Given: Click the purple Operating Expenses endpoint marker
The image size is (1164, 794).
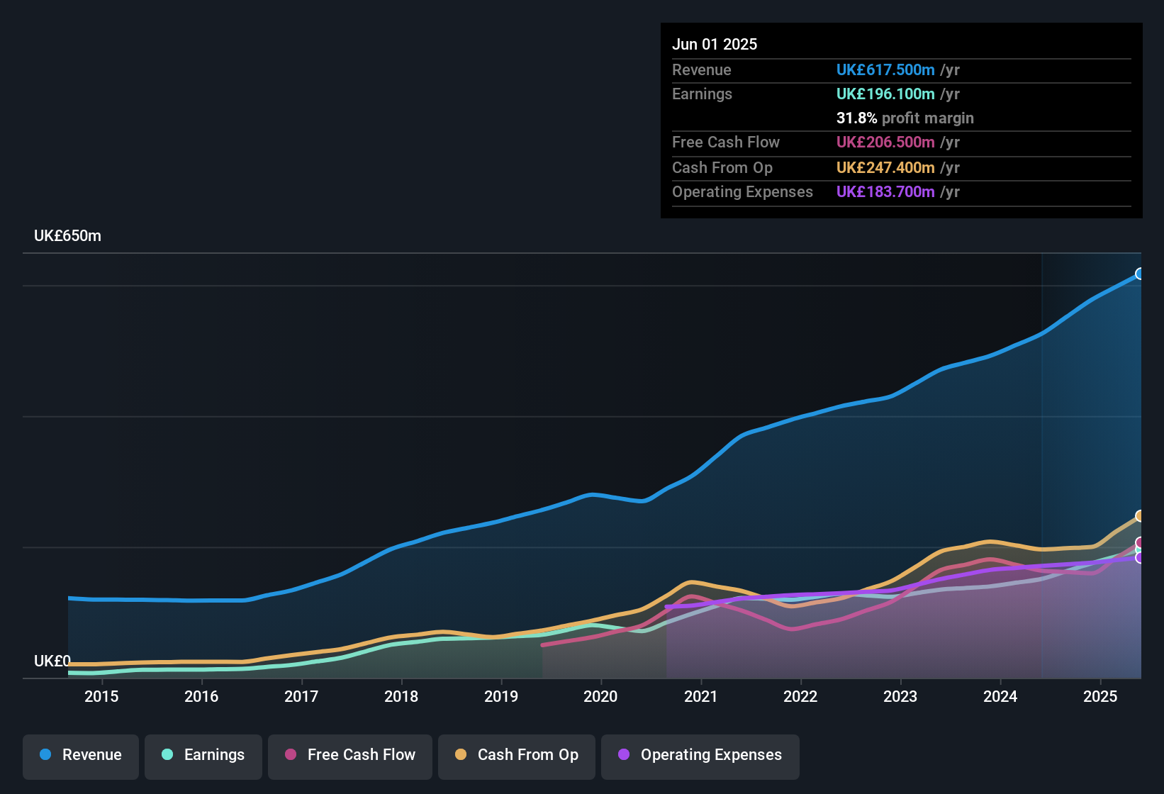Looking at the screenshot, I should (x=1140, y=558).
